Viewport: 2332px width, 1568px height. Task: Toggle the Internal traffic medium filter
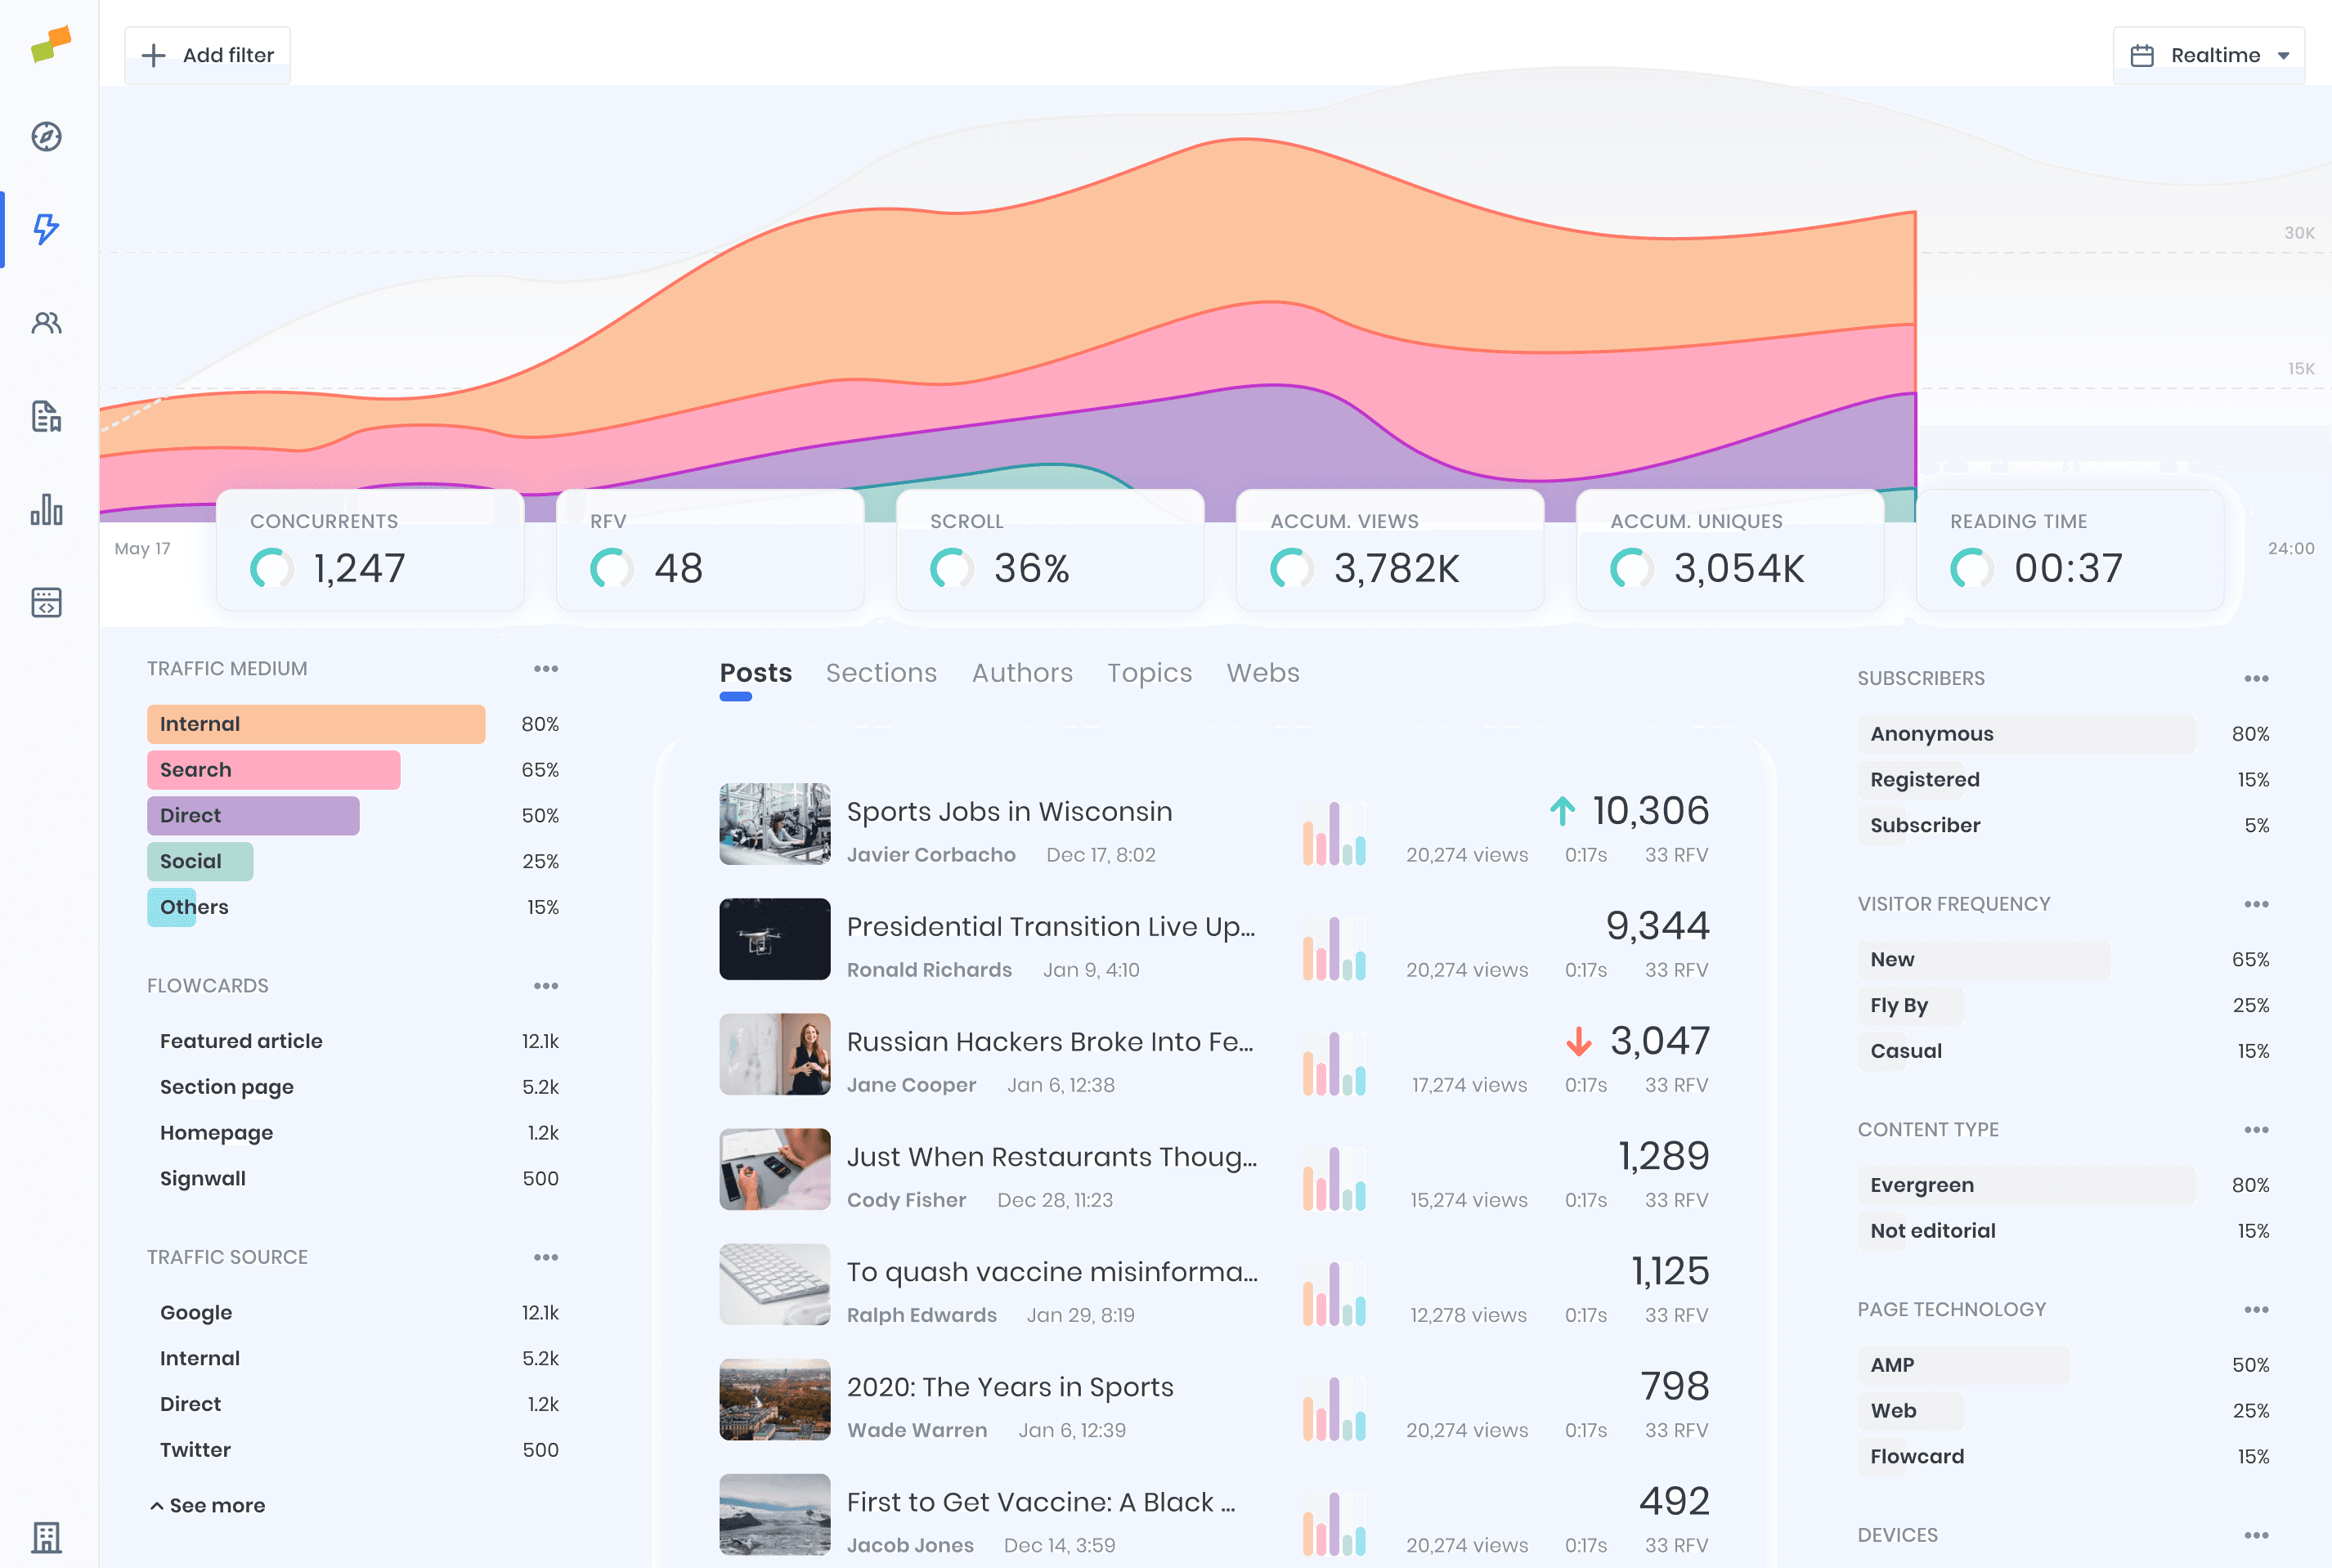316,723
